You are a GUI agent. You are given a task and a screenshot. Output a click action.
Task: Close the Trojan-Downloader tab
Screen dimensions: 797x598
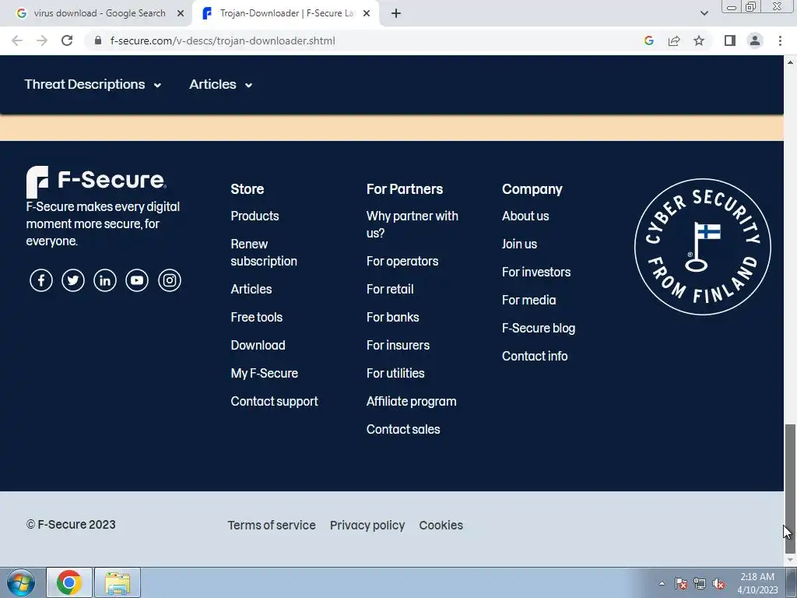367,13
